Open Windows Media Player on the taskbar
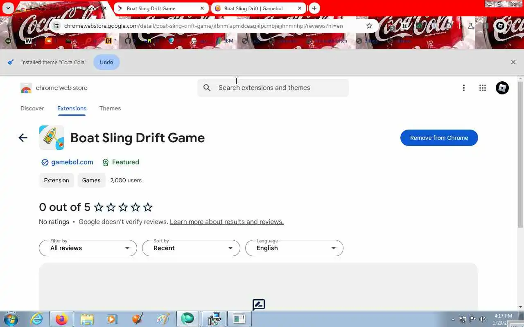The height and width of the screenshot is (327, 524). [112, 319]
